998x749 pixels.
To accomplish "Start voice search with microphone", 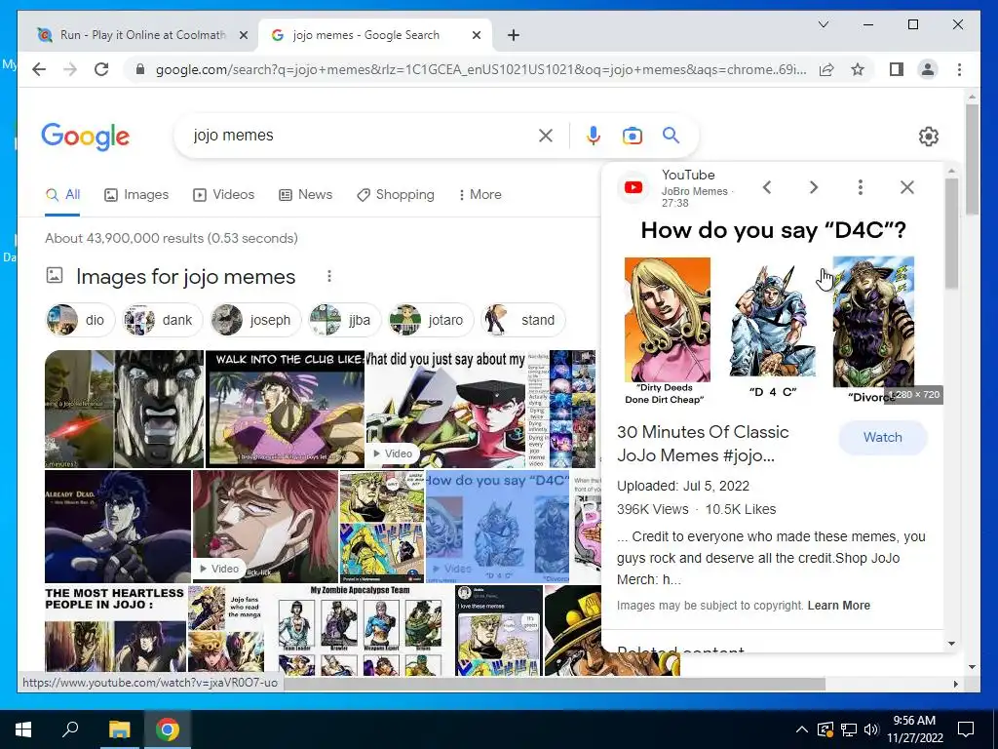I will tap(594, 135).
